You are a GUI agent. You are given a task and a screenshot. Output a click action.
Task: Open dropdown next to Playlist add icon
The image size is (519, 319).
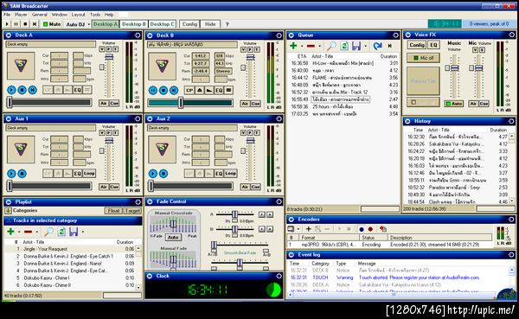click(x=19, y=232)
